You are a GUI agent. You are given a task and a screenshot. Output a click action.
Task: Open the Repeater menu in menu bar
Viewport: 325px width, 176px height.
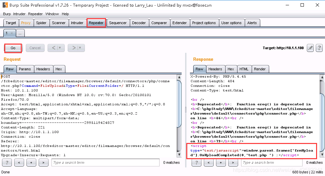point(35,14)
